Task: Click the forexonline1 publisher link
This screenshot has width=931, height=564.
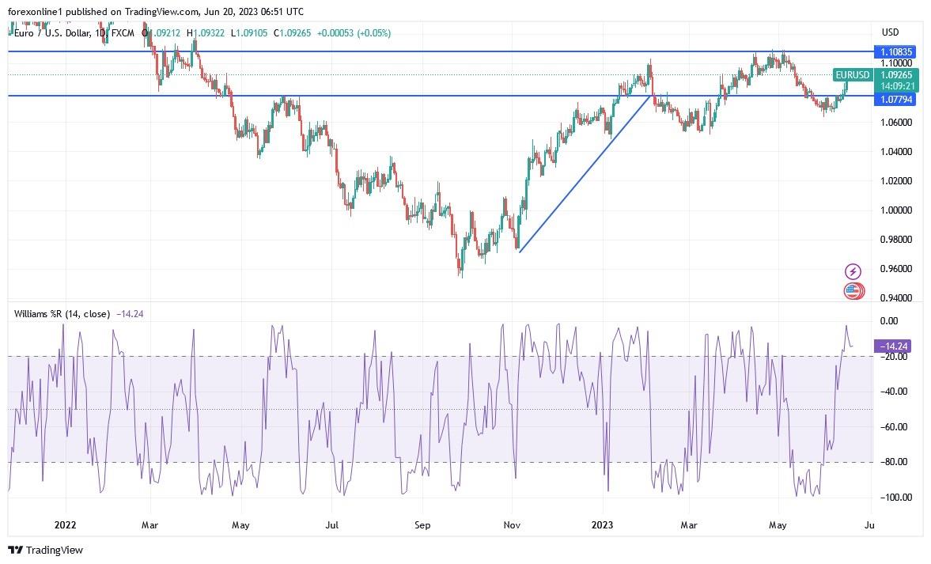Action: pos(26,12)
